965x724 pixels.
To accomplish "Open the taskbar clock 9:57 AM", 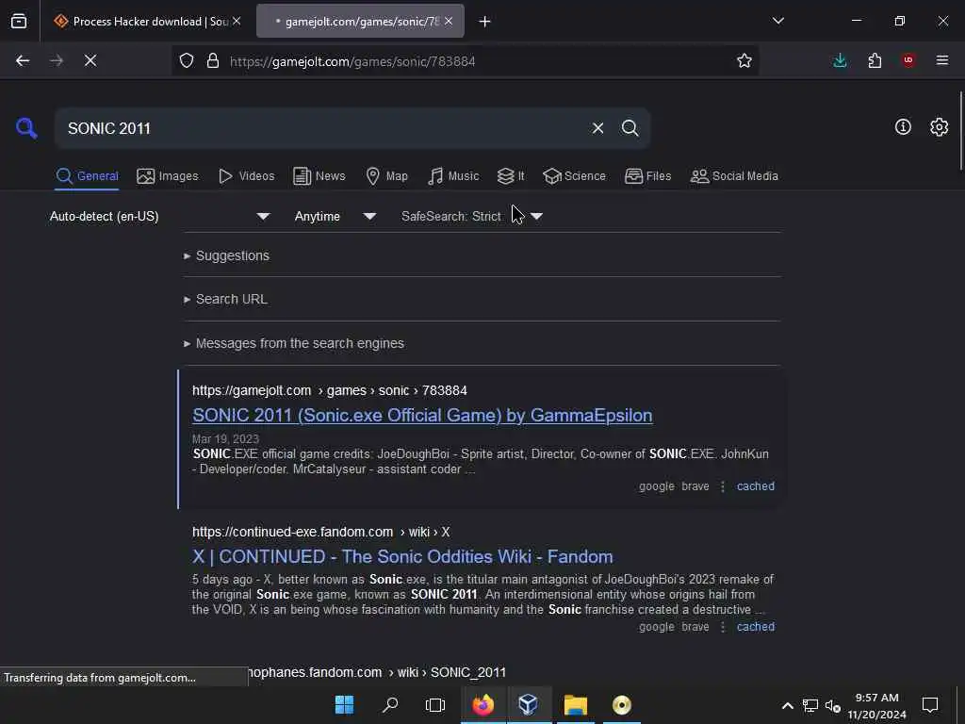I will click(876, 705).
